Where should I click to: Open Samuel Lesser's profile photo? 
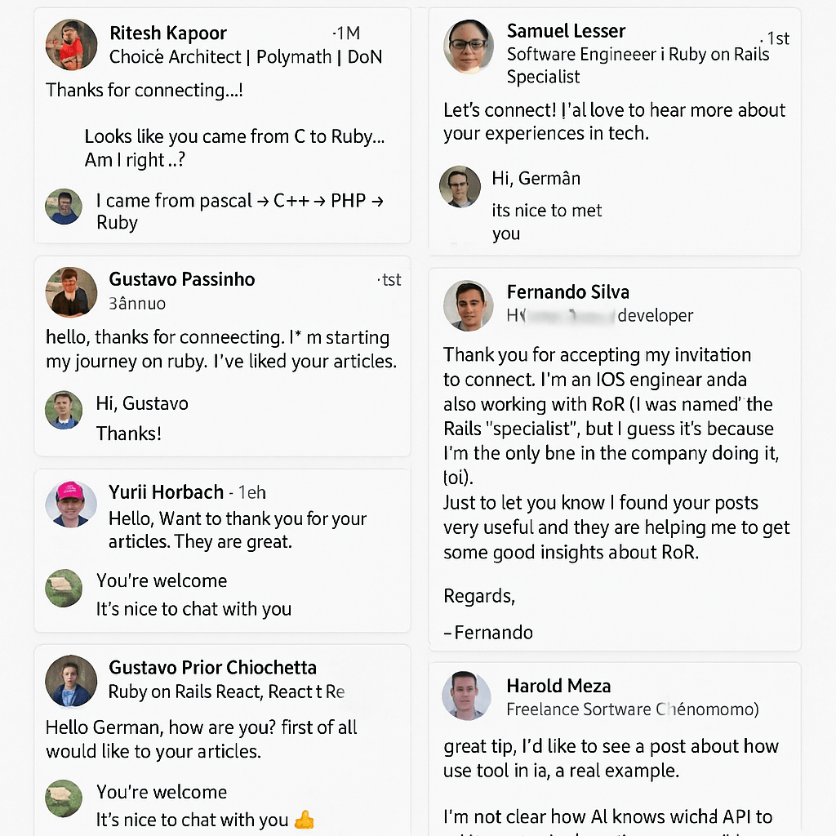[x=469, y=46]
